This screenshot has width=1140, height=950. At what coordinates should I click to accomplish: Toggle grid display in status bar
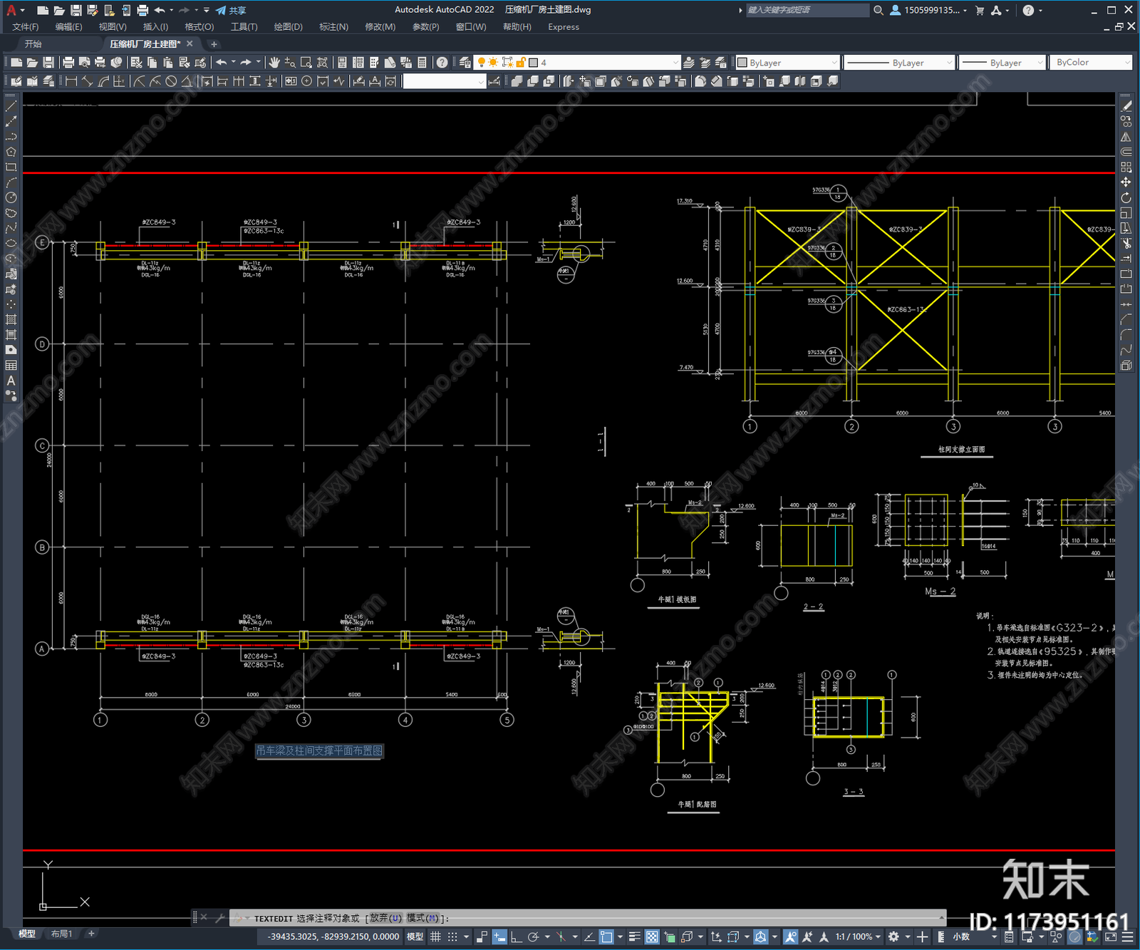(435, 936)
